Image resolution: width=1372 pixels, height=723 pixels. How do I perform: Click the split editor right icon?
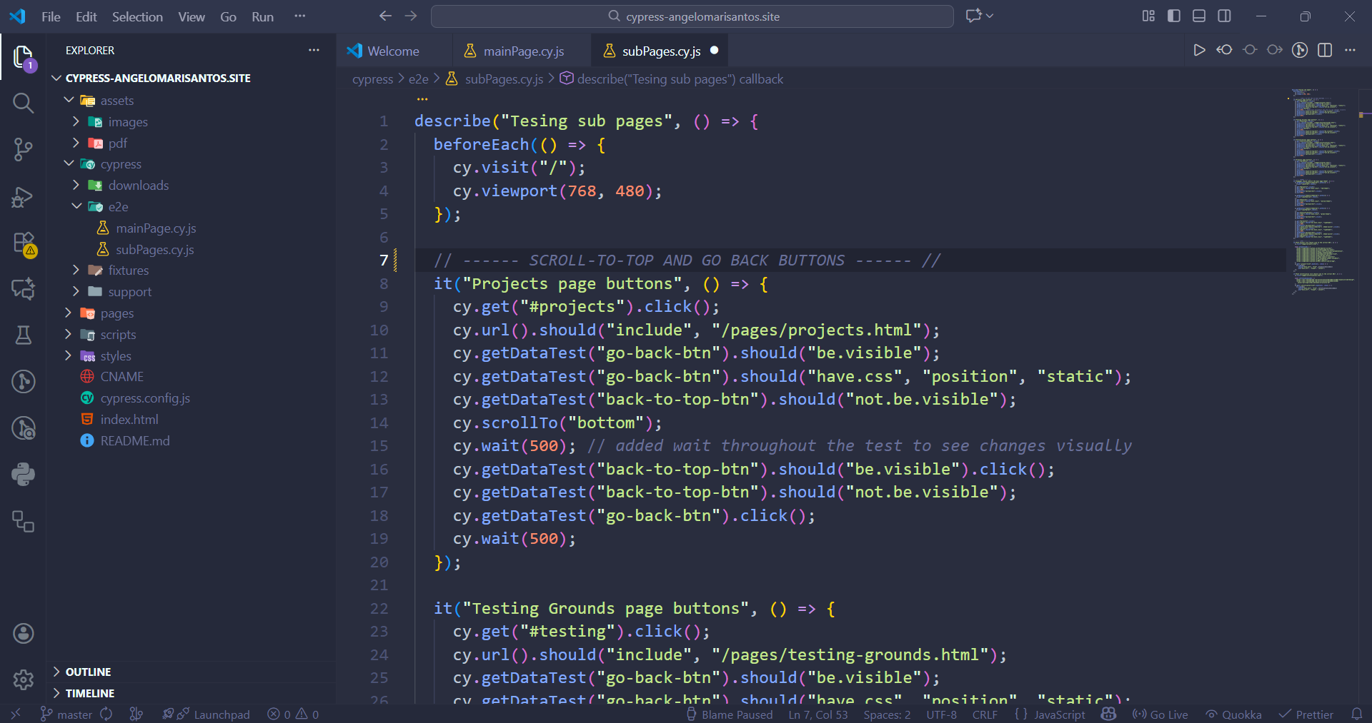coord(1325,50)
